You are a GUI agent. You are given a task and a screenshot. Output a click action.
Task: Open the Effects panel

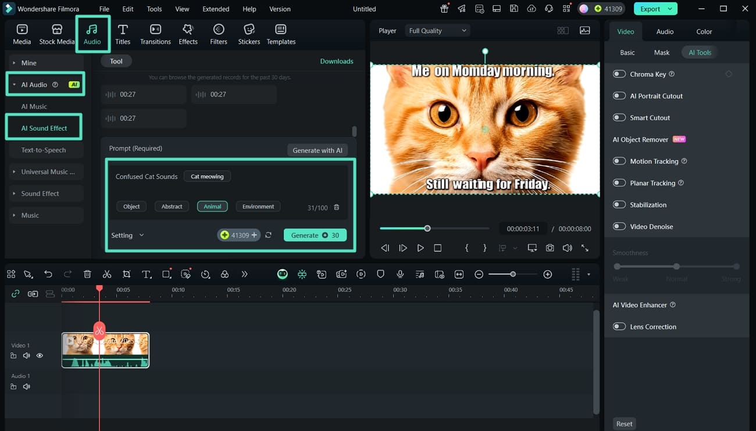point(188,34)
